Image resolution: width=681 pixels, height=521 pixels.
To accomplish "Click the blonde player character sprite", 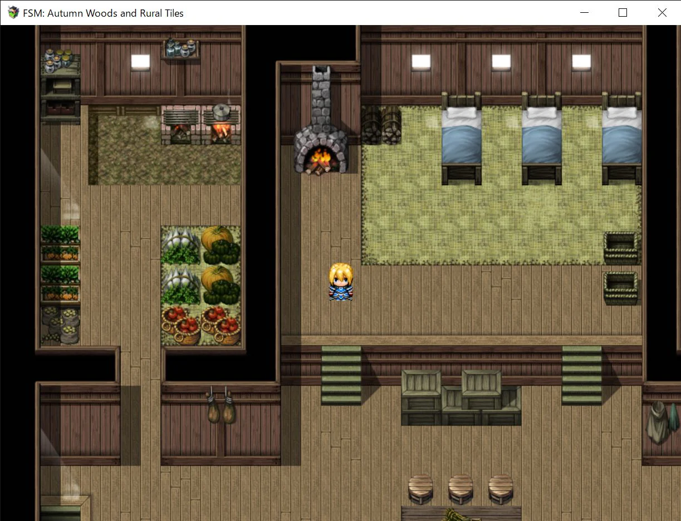I will coord(341,282).
